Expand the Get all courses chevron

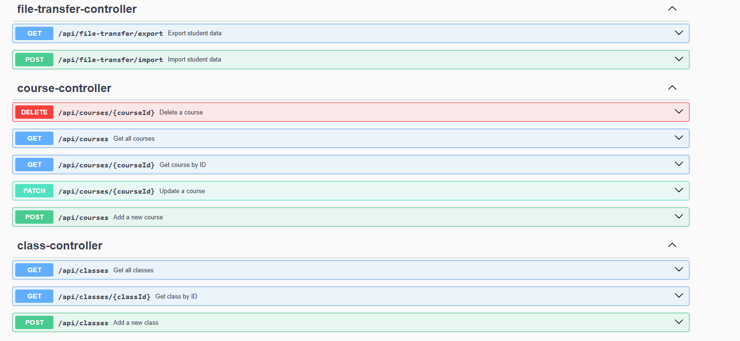tap(679, 138)
